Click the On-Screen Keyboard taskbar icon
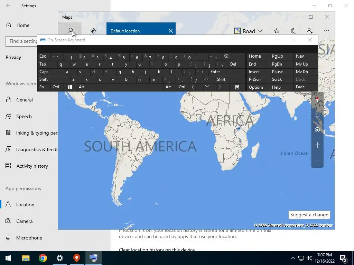This screenshot has height=265, width=354. tap(93, 258)
